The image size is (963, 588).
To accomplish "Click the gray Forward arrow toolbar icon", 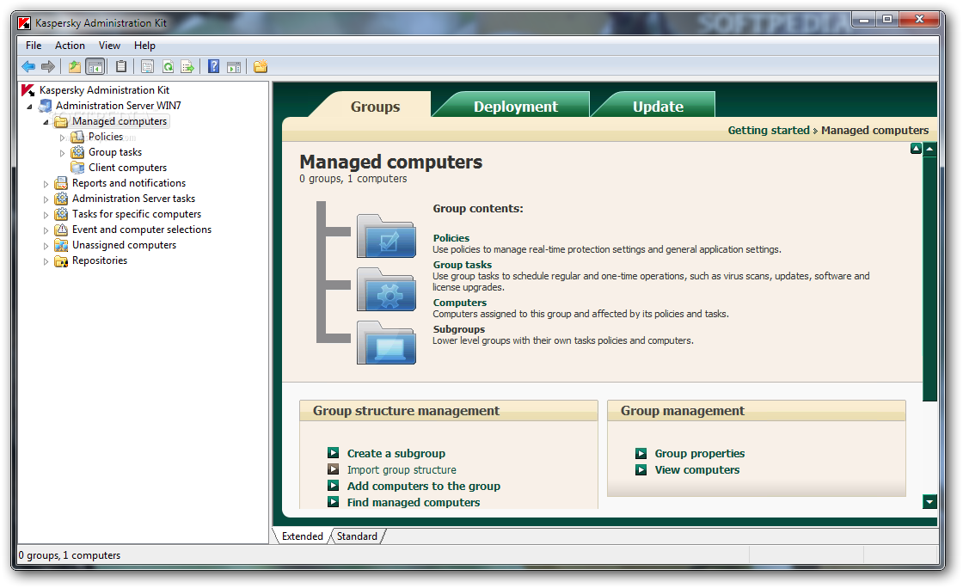I will [48, 66].
